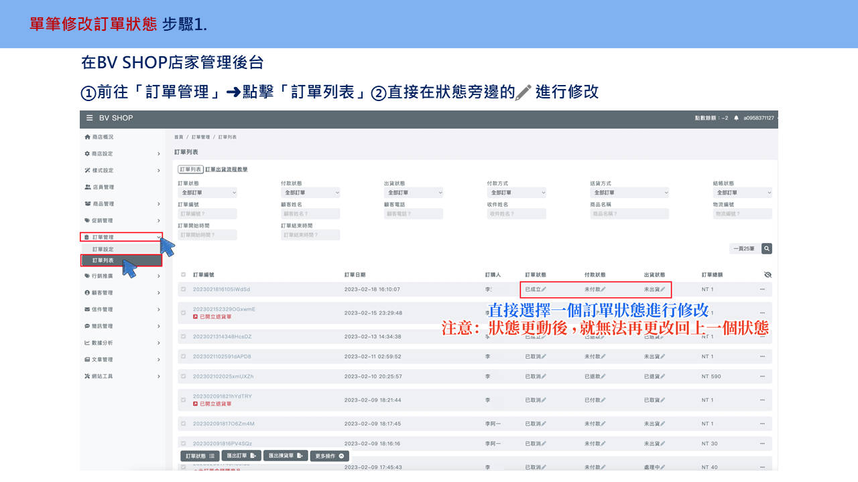Check the box for order 2023021102591dAPD8
Image resolution: width=858 pixels, height=482 pixels.
click(184, 356)
